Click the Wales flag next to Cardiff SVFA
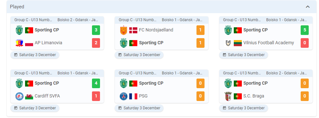Image resolution: width=319 pixels, height=118 pixels. (29, 96)
